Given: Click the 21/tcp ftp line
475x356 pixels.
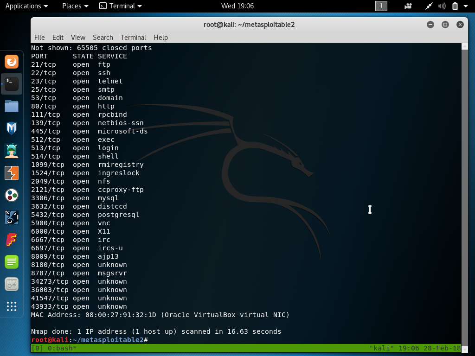Looking at the screenshot, I should [x=71, y=64].
